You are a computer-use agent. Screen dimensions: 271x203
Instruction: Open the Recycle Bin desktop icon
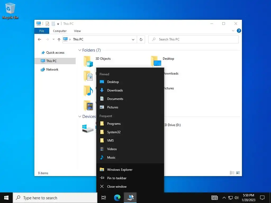(x=10, y=11)
